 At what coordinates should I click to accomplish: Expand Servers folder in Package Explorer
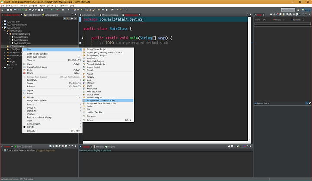[x=2, y=68]
